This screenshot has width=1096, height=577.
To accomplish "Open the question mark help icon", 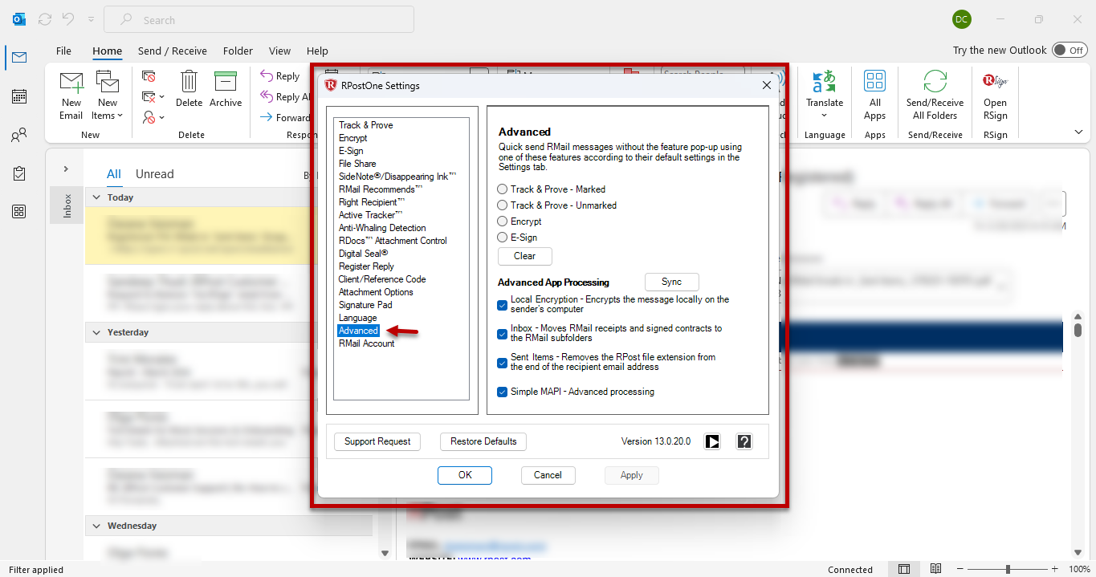I will click(744, 441).
